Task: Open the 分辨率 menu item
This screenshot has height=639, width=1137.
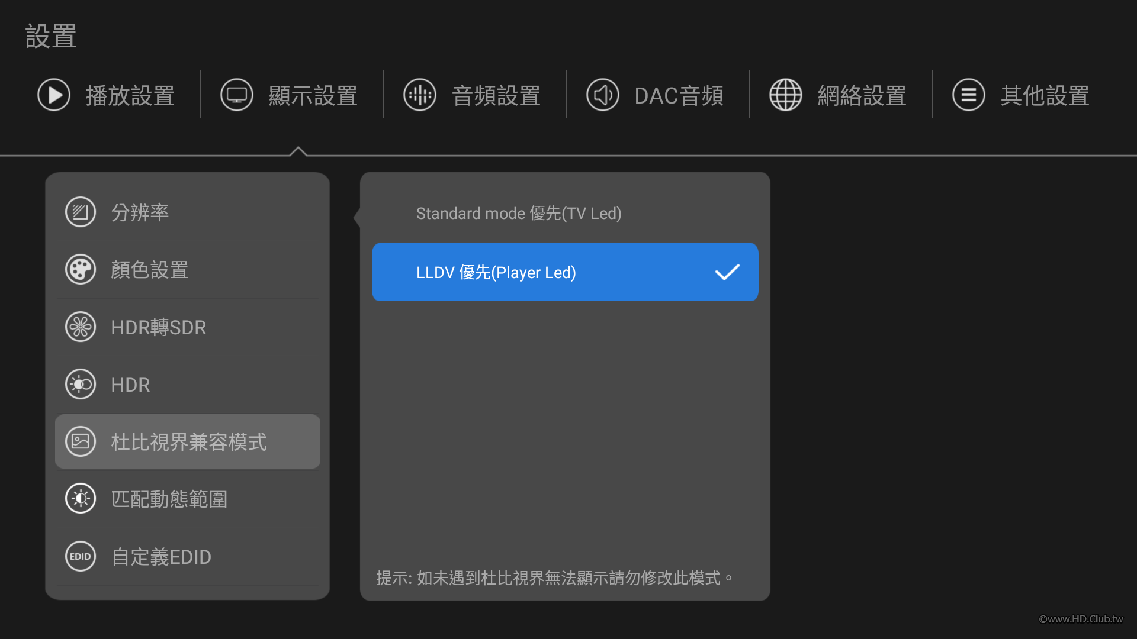Action: [x=188, y=212]
